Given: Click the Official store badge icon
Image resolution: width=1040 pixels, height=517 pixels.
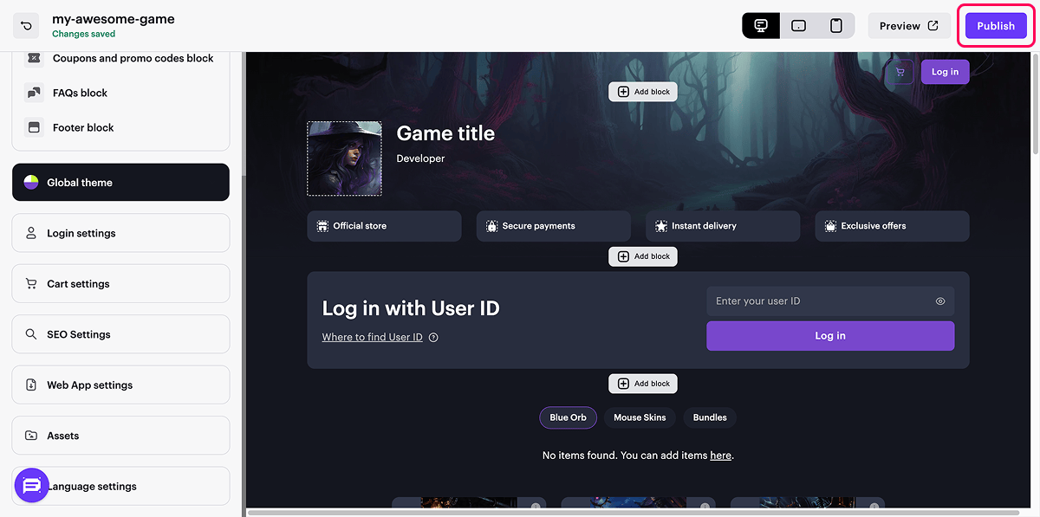Looking at the screenshot, I should point(322,226).
